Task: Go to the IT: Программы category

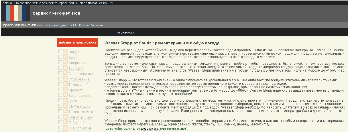Action: [x=80, y=128]
